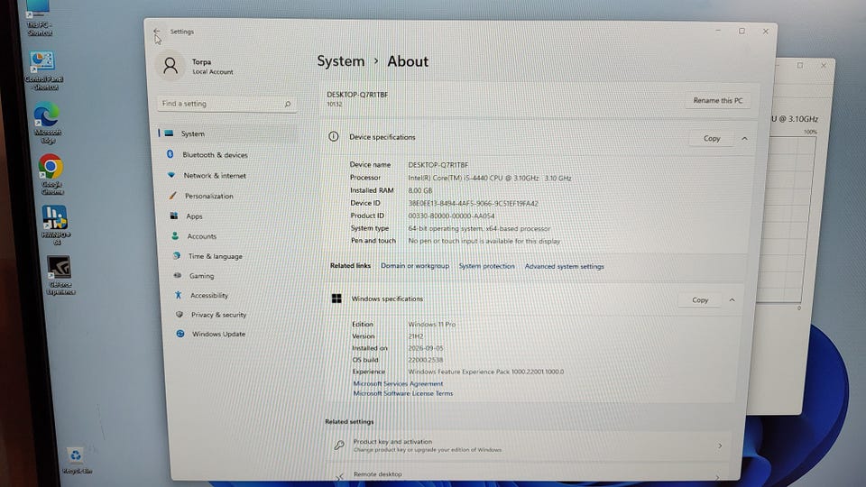Screen dimensions: 866x487
Task: Open Product key and activation
Action: tap(528, 446)
